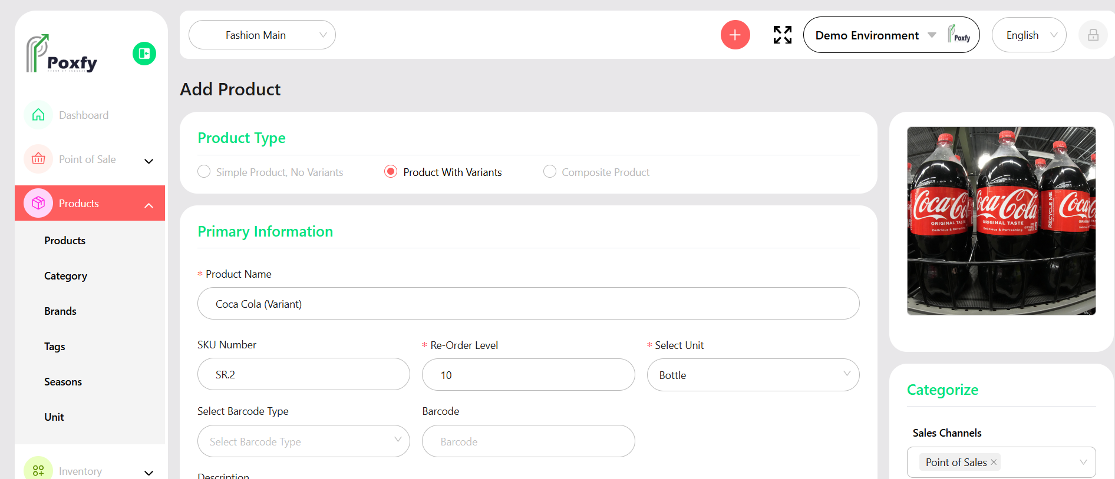Remove Point of Sales channel tag
1115x479 pixels.
tap(994, 462)
